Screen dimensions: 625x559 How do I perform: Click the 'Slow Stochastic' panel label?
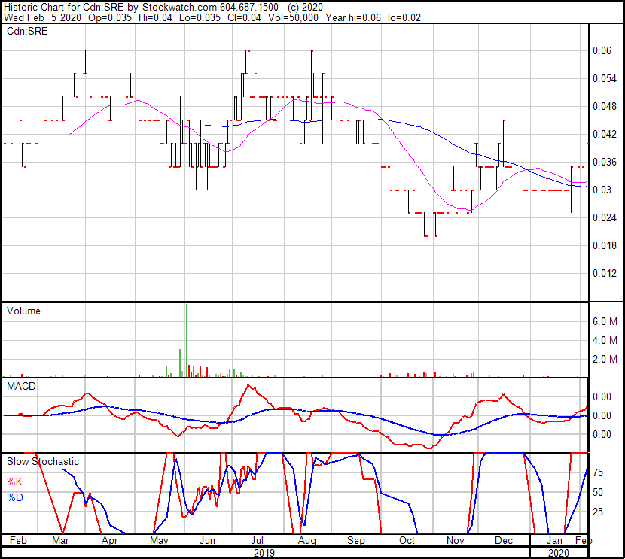click(x=43, y=461)
